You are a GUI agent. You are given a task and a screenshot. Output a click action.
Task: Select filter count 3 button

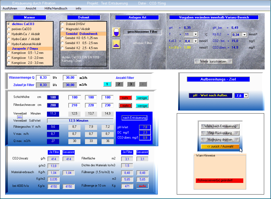coord(131,84)
